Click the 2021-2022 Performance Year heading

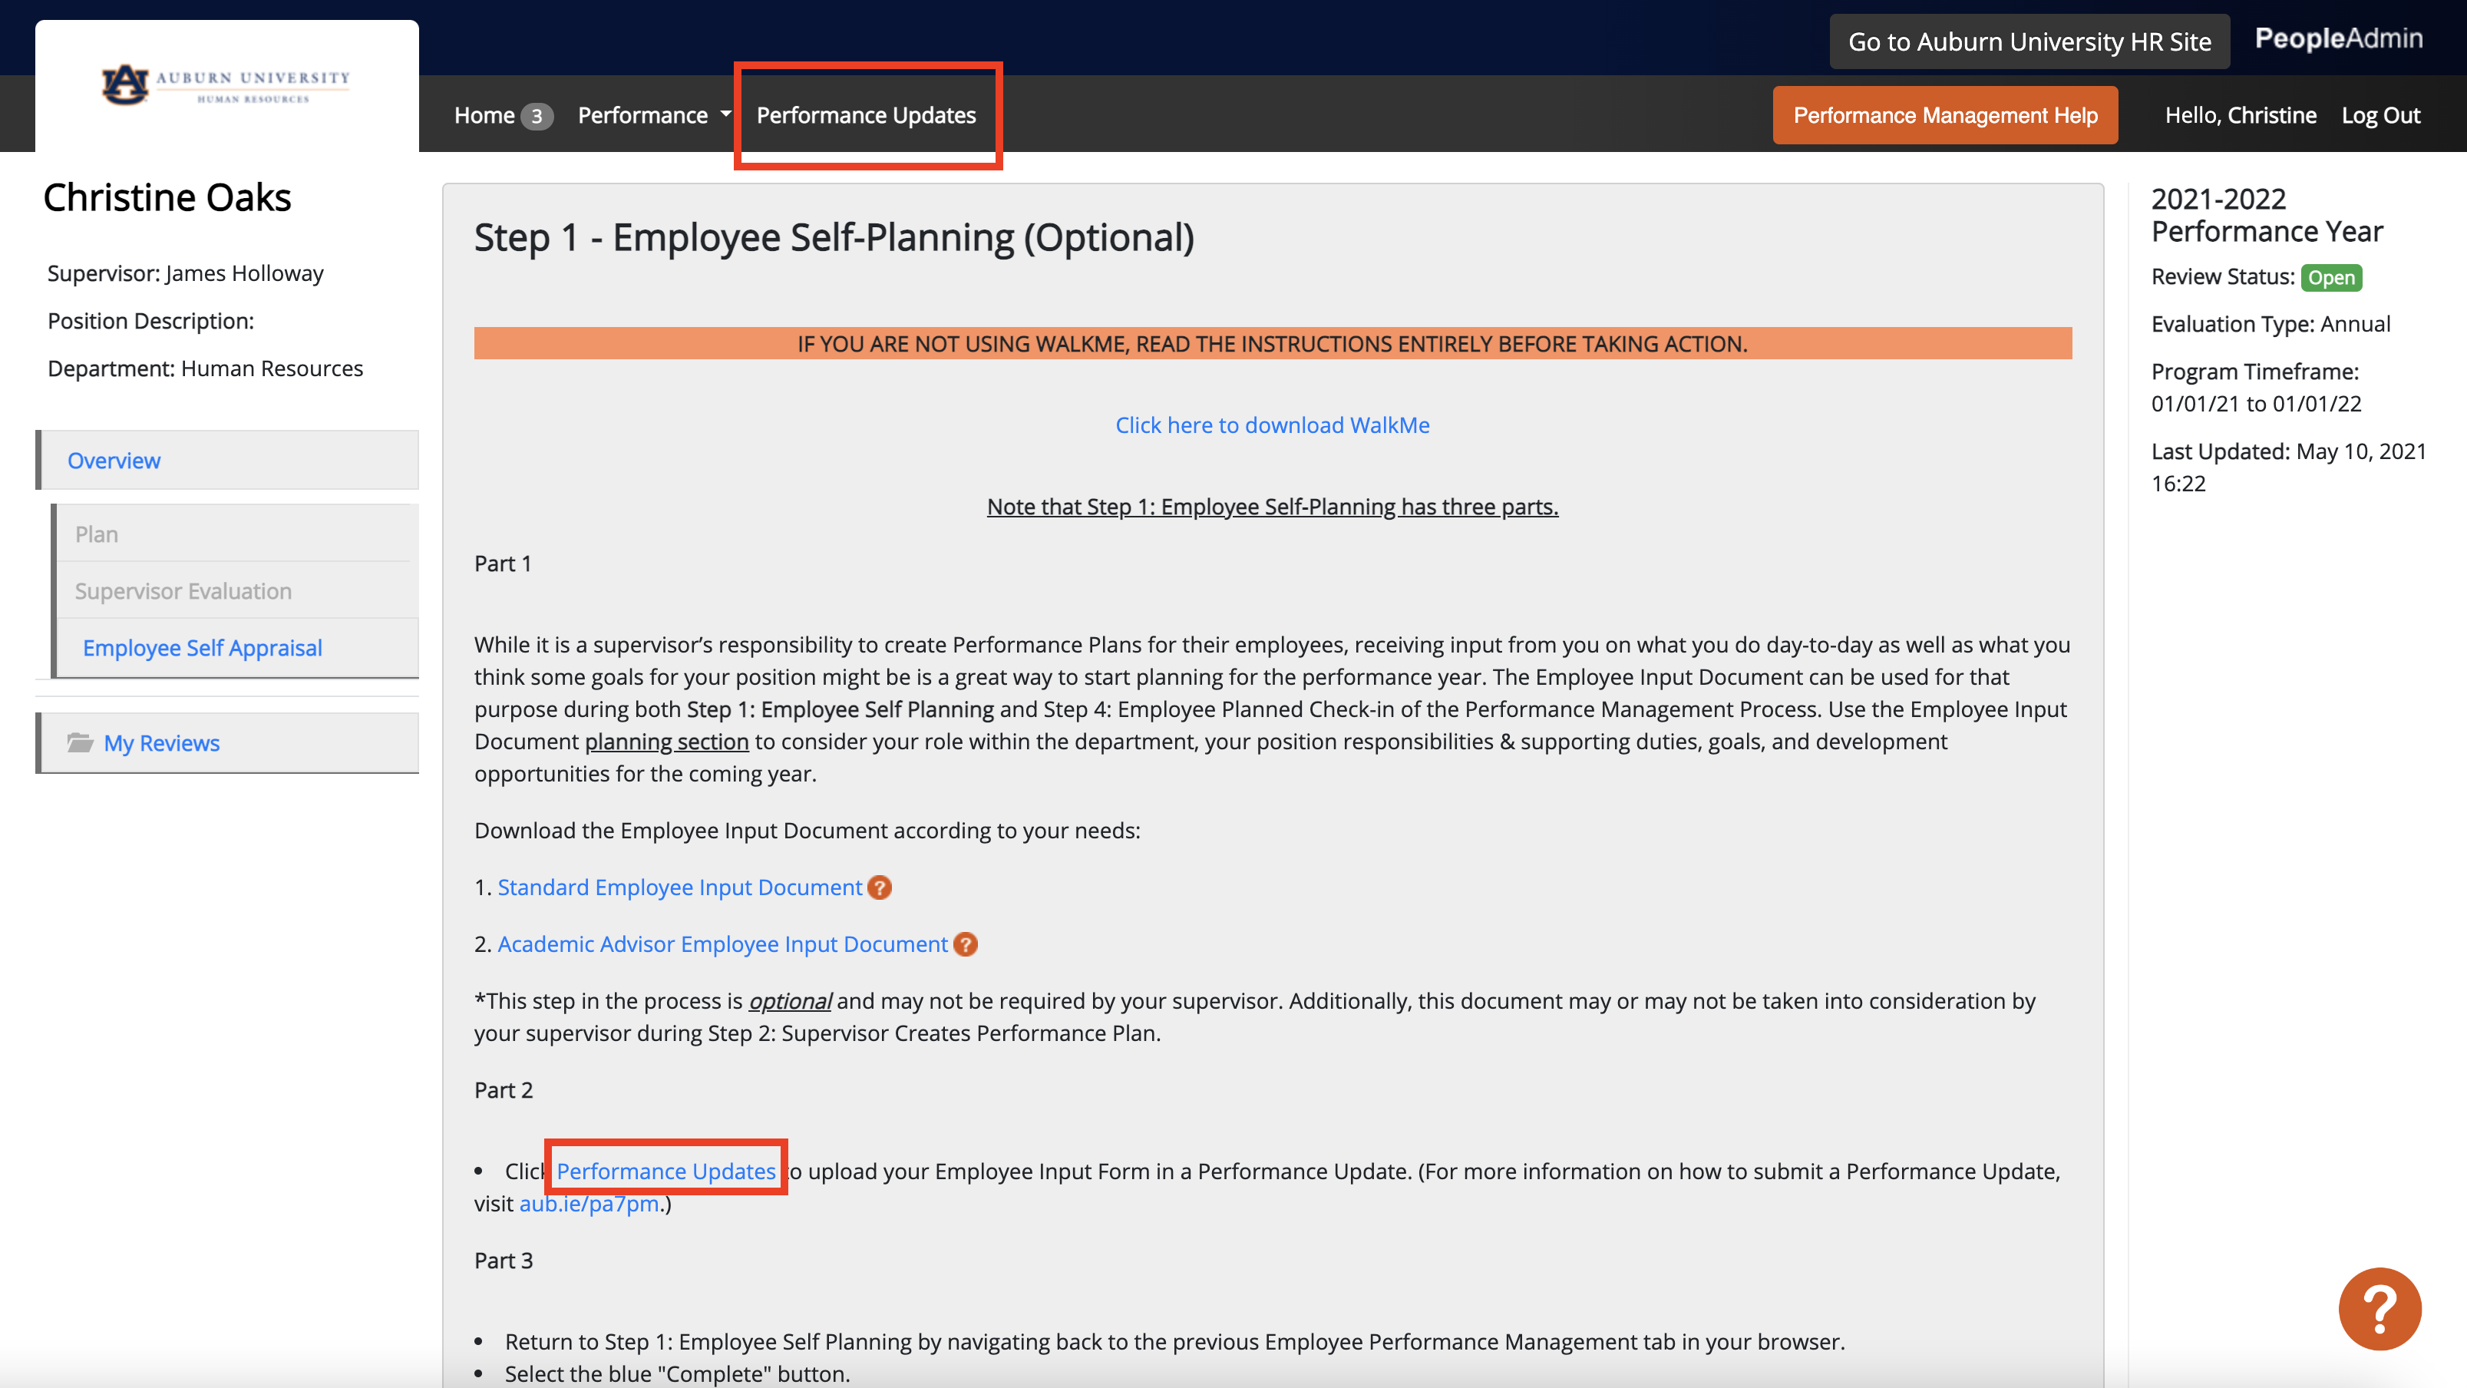click(2267, 214)
